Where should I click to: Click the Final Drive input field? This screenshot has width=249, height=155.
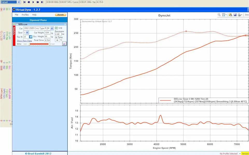click(x=47, y=40)
